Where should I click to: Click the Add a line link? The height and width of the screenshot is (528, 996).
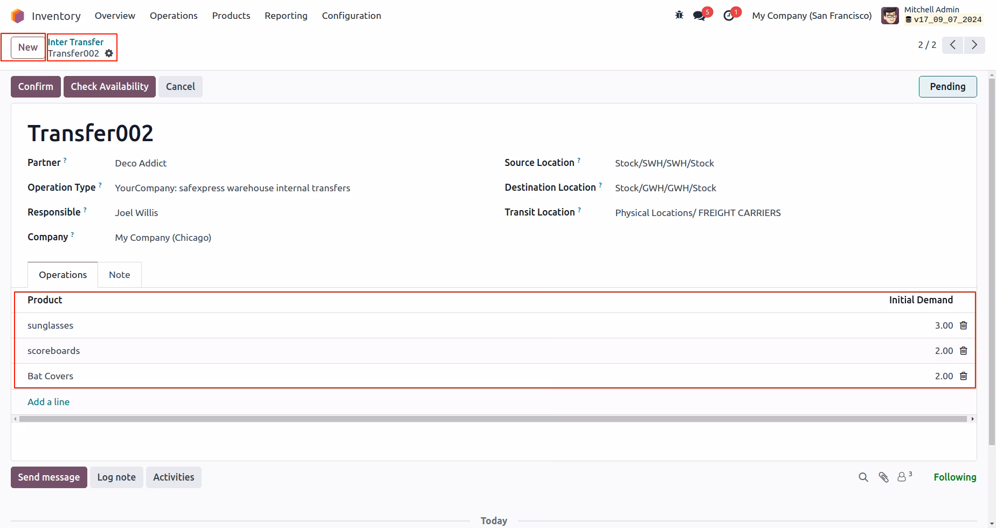click(x=49, y=402)
